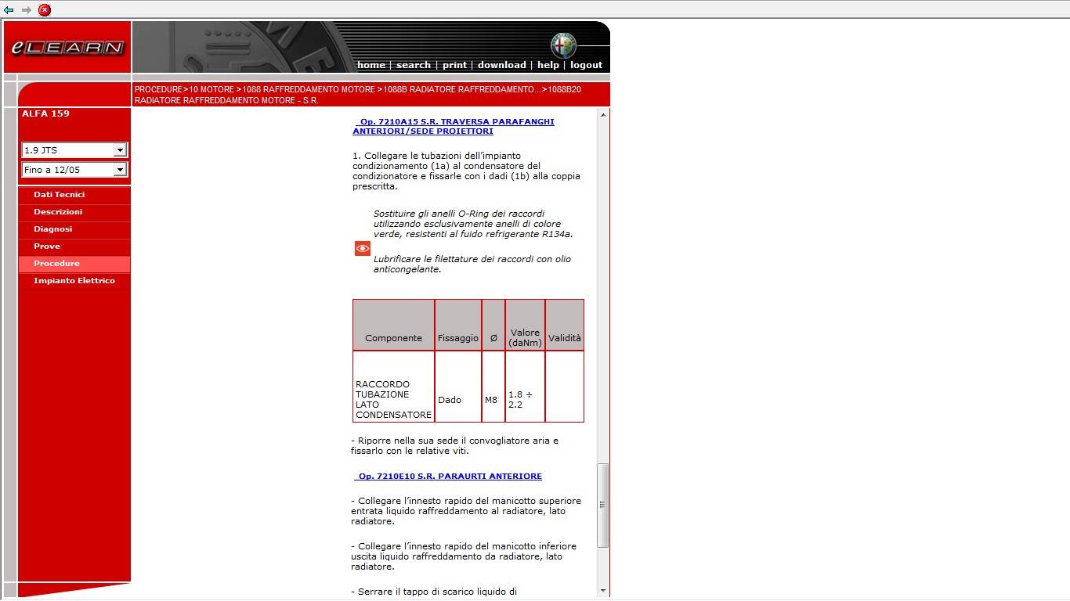Click the 'Lubrificare le filettature' note
This screenshot has width=1070, height=601.
click(472, 265)
